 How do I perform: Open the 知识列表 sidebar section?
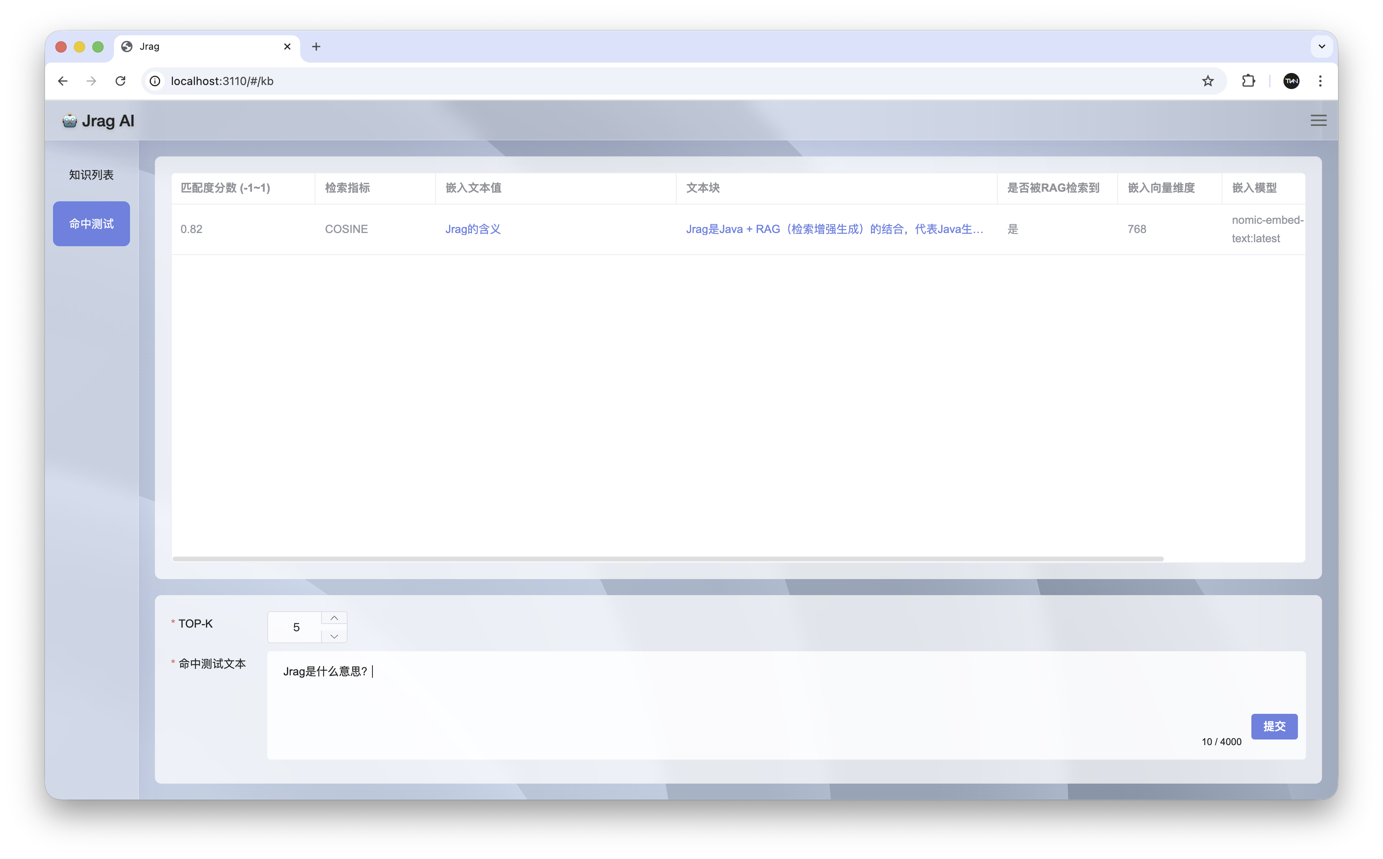(91, 174)
